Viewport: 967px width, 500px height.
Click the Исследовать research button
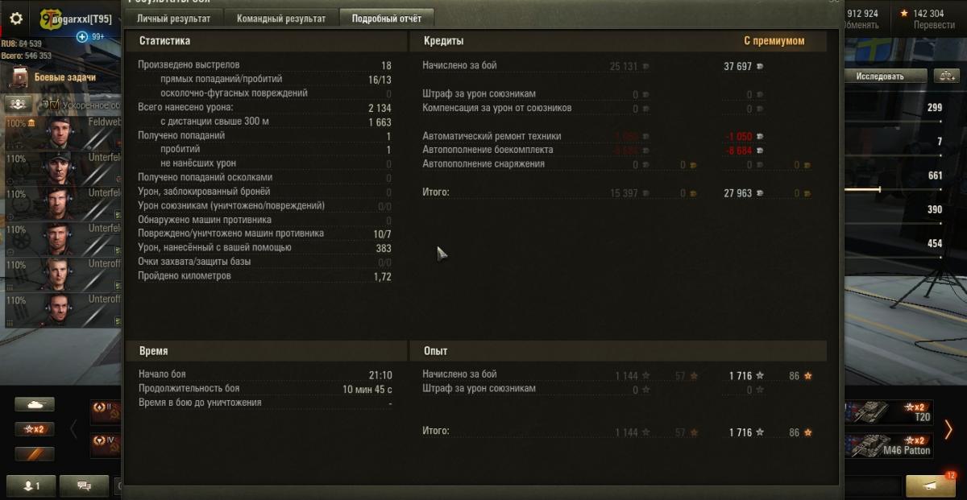879,76
